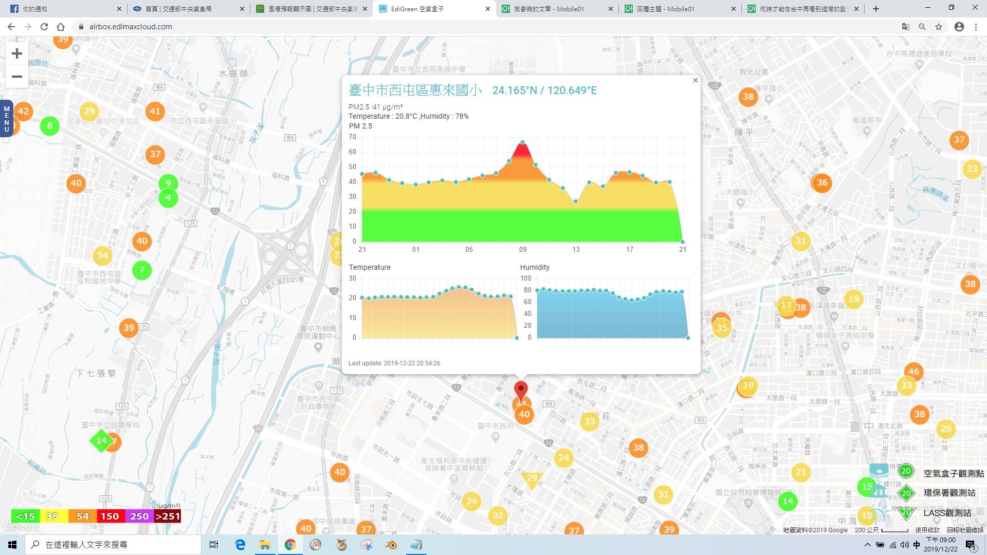Open Microsoft Edge from the taskbar
Viewport: 987px width, 555px height.
pos(240,545)
